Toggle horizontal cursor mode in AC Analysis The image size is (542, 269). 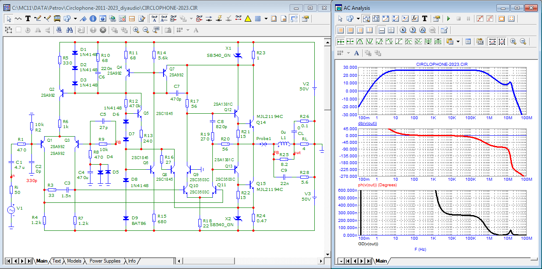pos(492,42)
